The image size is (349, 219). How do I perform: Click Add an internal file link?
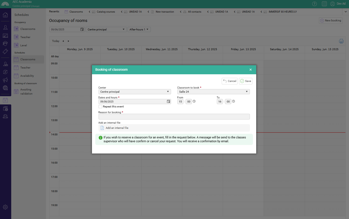pyautogui.click(x=117, y=128)
